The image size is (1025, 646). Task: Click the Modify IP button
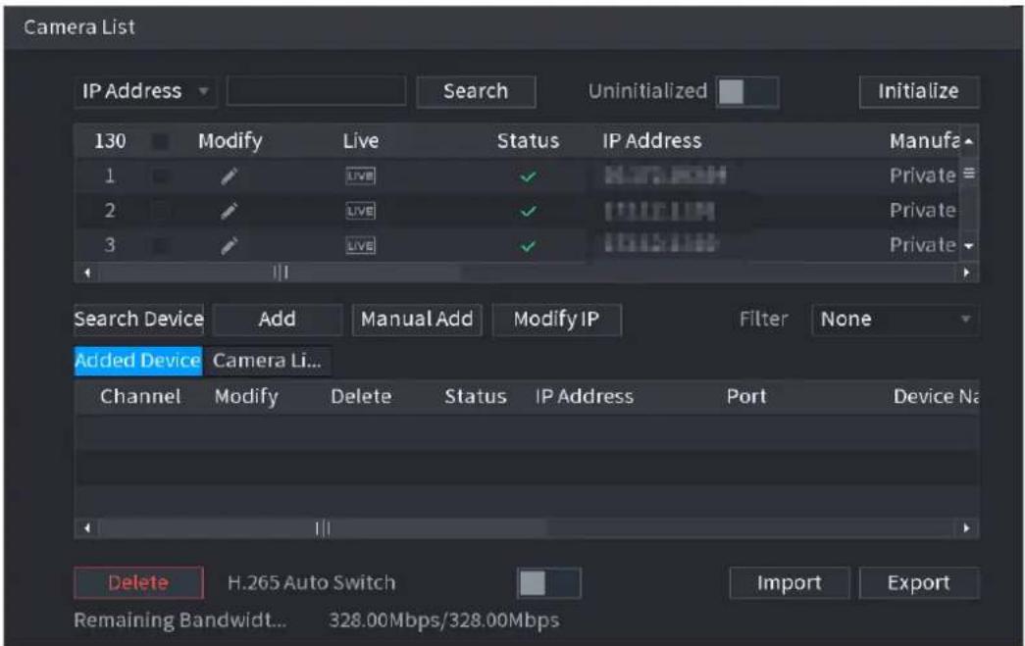pyautogui.click(x=556, y=320)
